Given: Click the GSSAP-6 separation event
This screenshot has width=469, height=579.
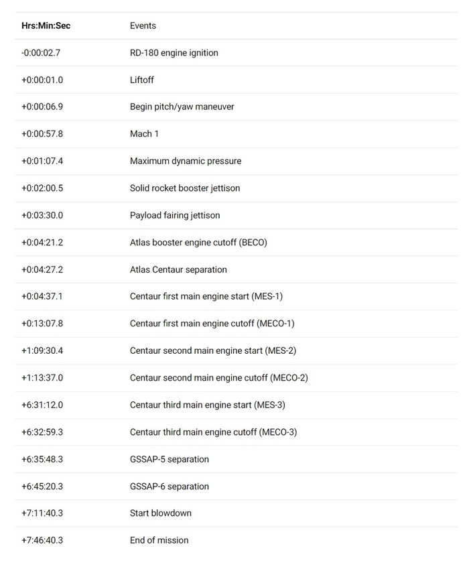Looking at the screenshot, I should pos(169,487).
